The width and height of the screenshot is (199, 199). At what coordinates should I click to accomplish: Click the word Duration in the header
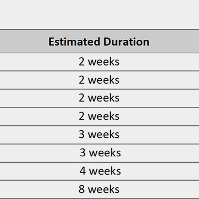(x=126, y=42)
